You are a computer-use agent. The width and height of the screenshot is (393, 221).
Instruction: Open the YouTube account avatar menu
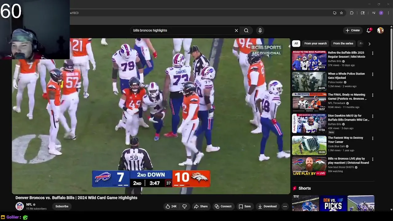click(380, 30)
